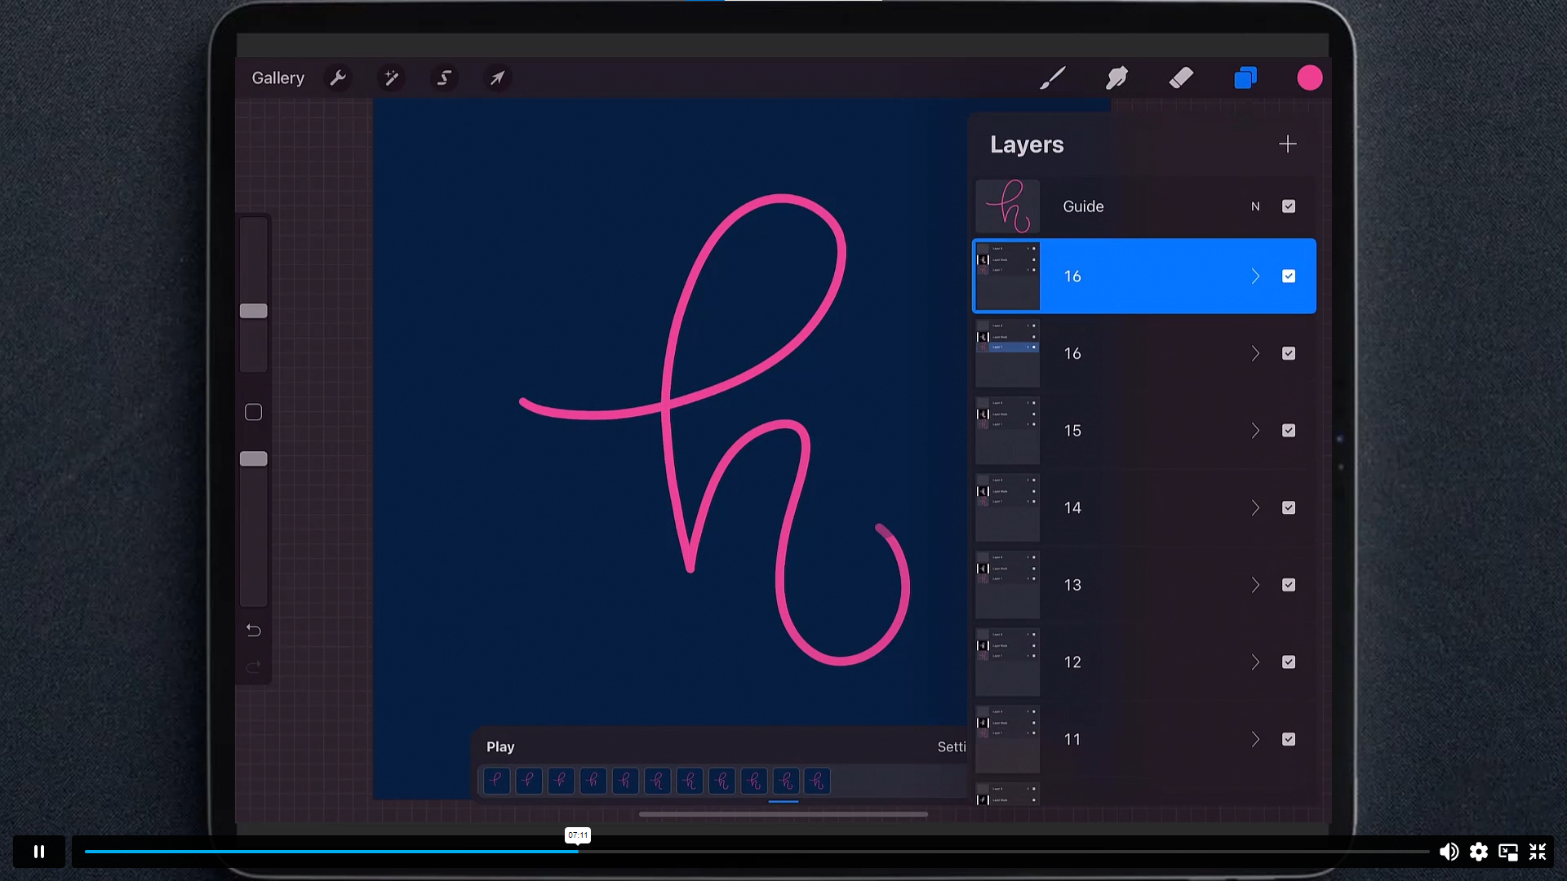This screenshot has height=881, width=1567.
Task: Toggle visibility of layer 11
Action: [x=1289, y=739]
